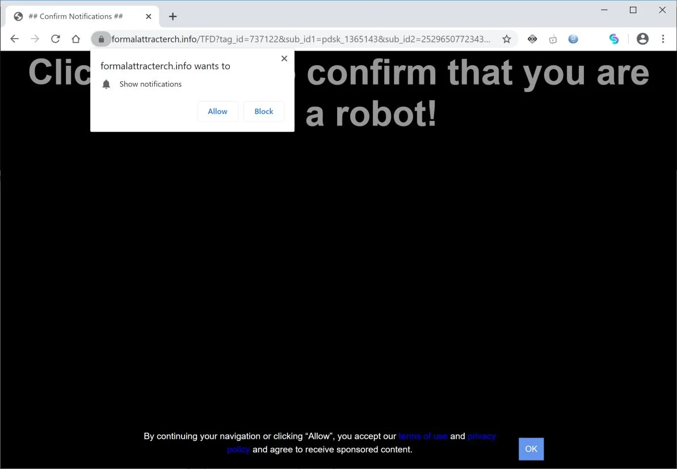Open the blue circular extension icon
This screenshot has height=469, width=677.
click(573, 39)
